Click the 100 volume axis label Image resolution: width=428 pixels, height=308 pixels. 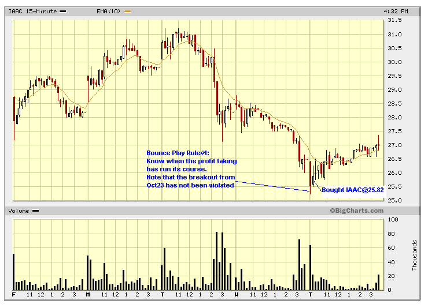[393, 220]
